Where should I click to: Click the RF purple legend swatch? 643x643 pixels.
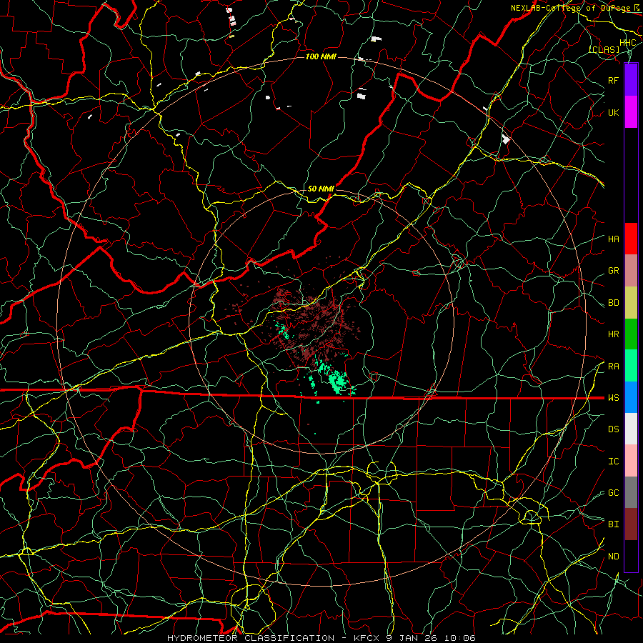(631, 80)
